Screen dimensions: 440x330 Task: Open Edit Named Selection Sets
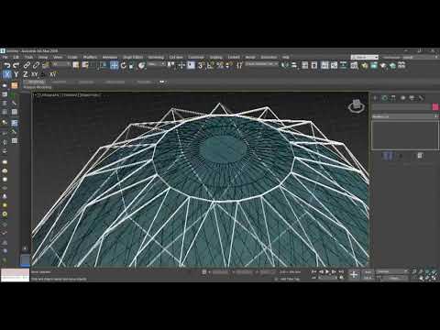tap(240, 65)
